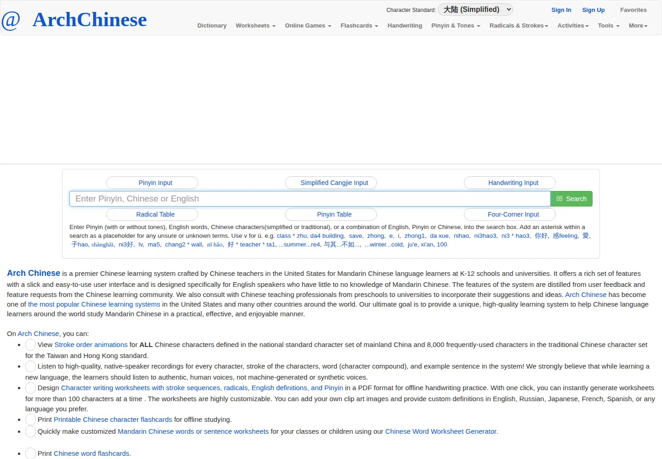
Task: Click example search 'chang2 * wall'
Action: point(183,245)
